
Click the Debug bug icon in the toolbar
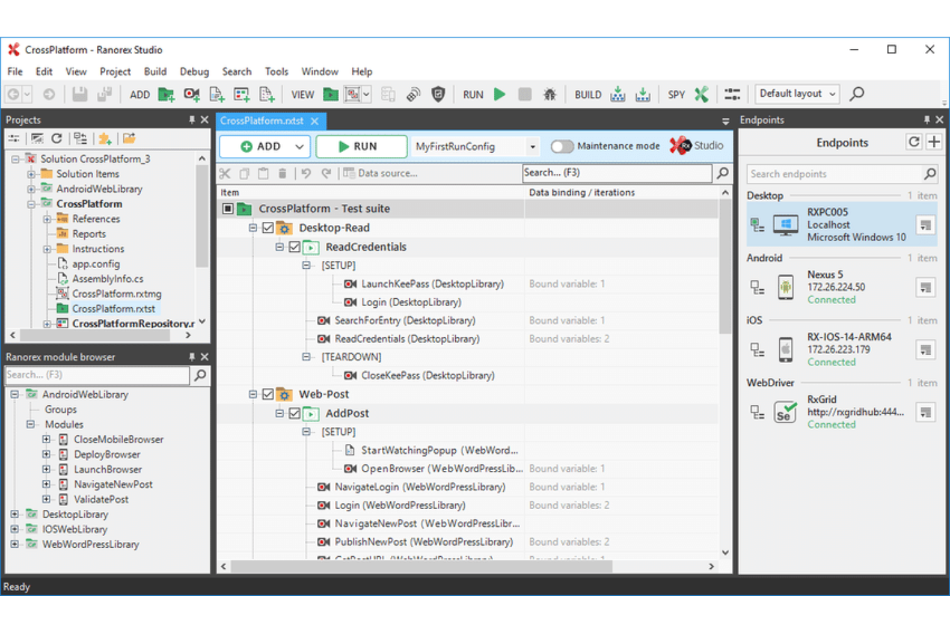coord(549,94)
